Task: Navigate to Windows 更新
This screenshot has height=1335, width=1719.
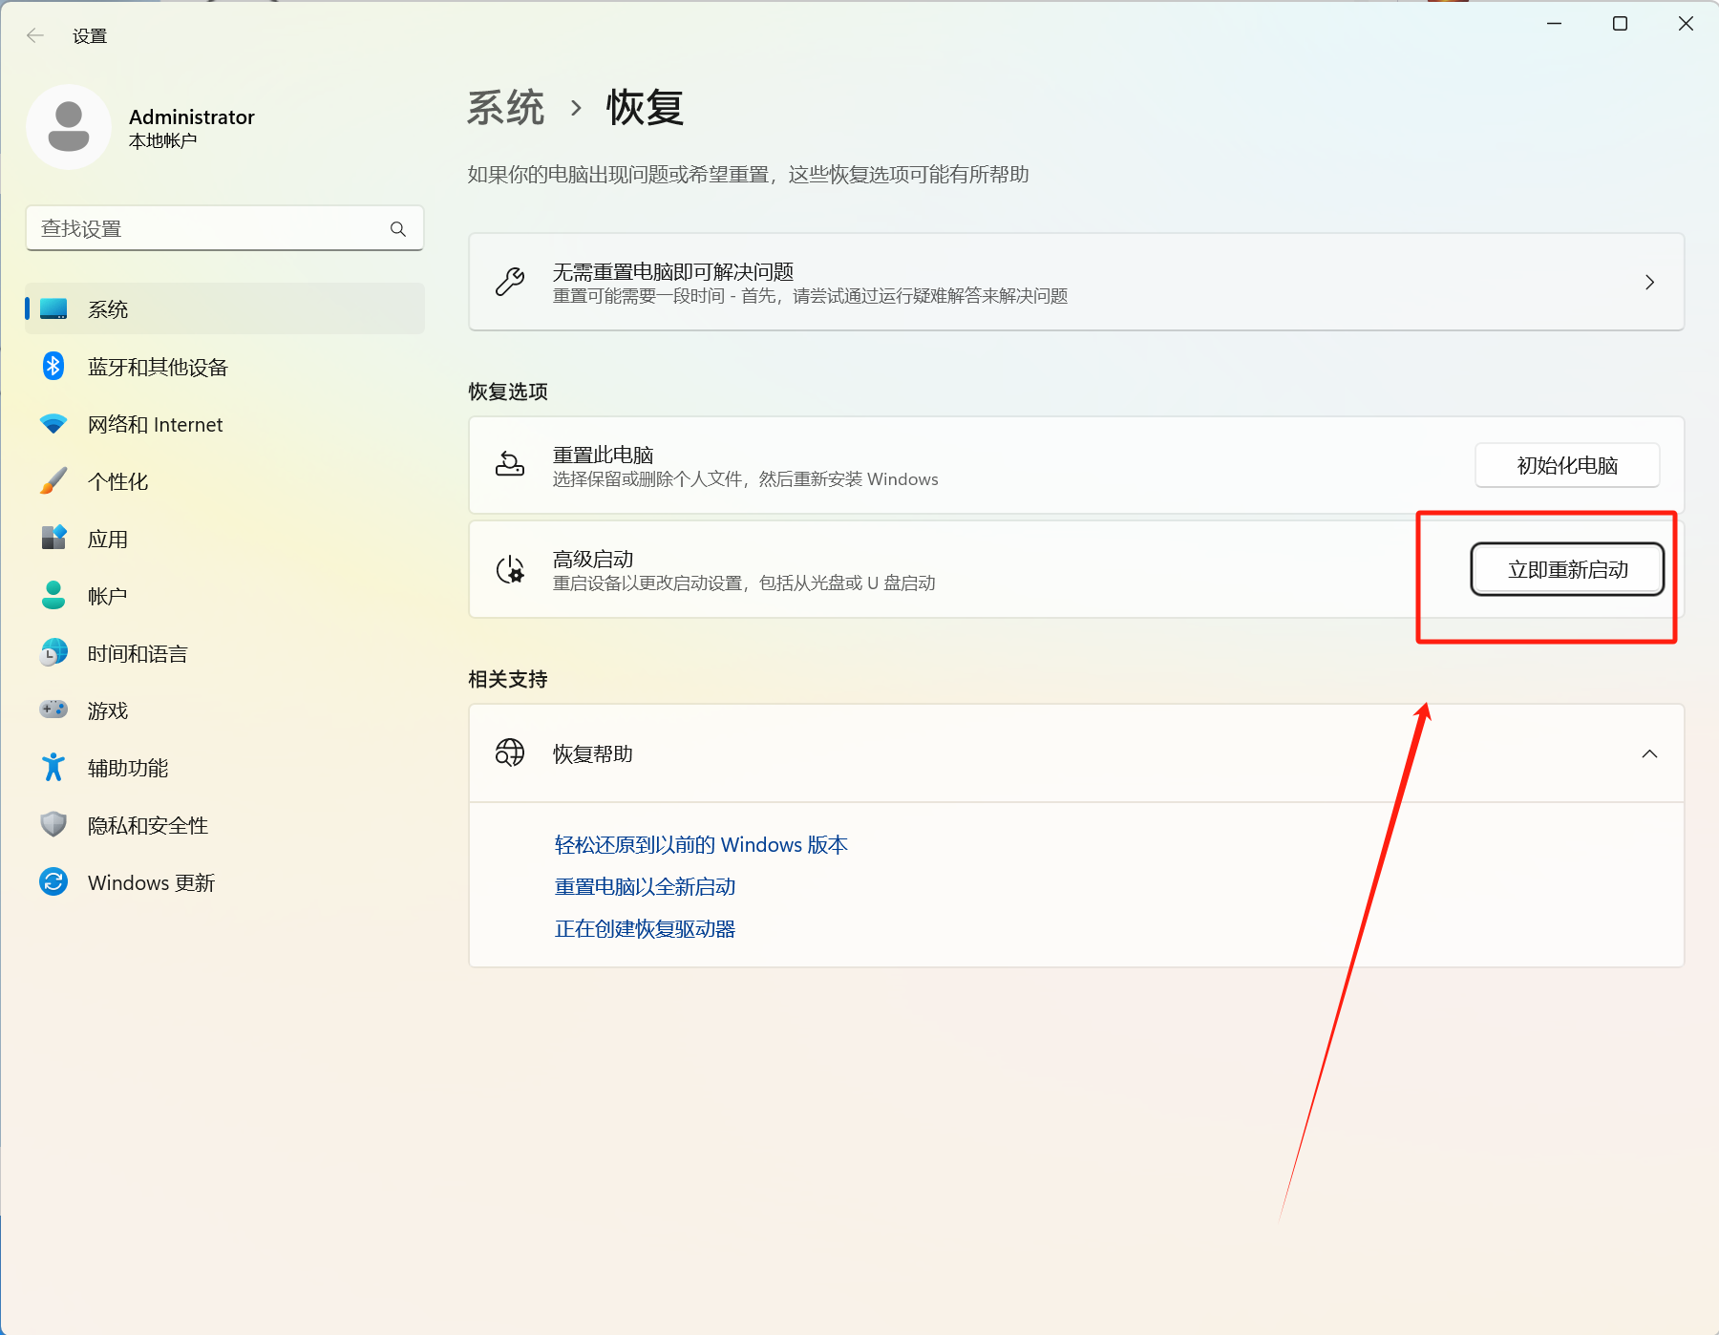Action: coord(224,882)
